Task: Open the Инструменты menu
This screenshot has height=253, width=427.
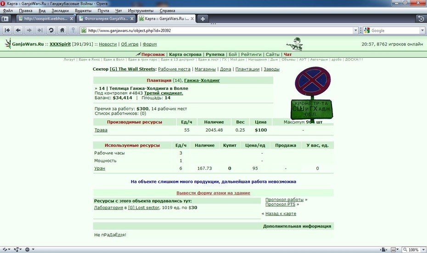Action: [140, 11]
